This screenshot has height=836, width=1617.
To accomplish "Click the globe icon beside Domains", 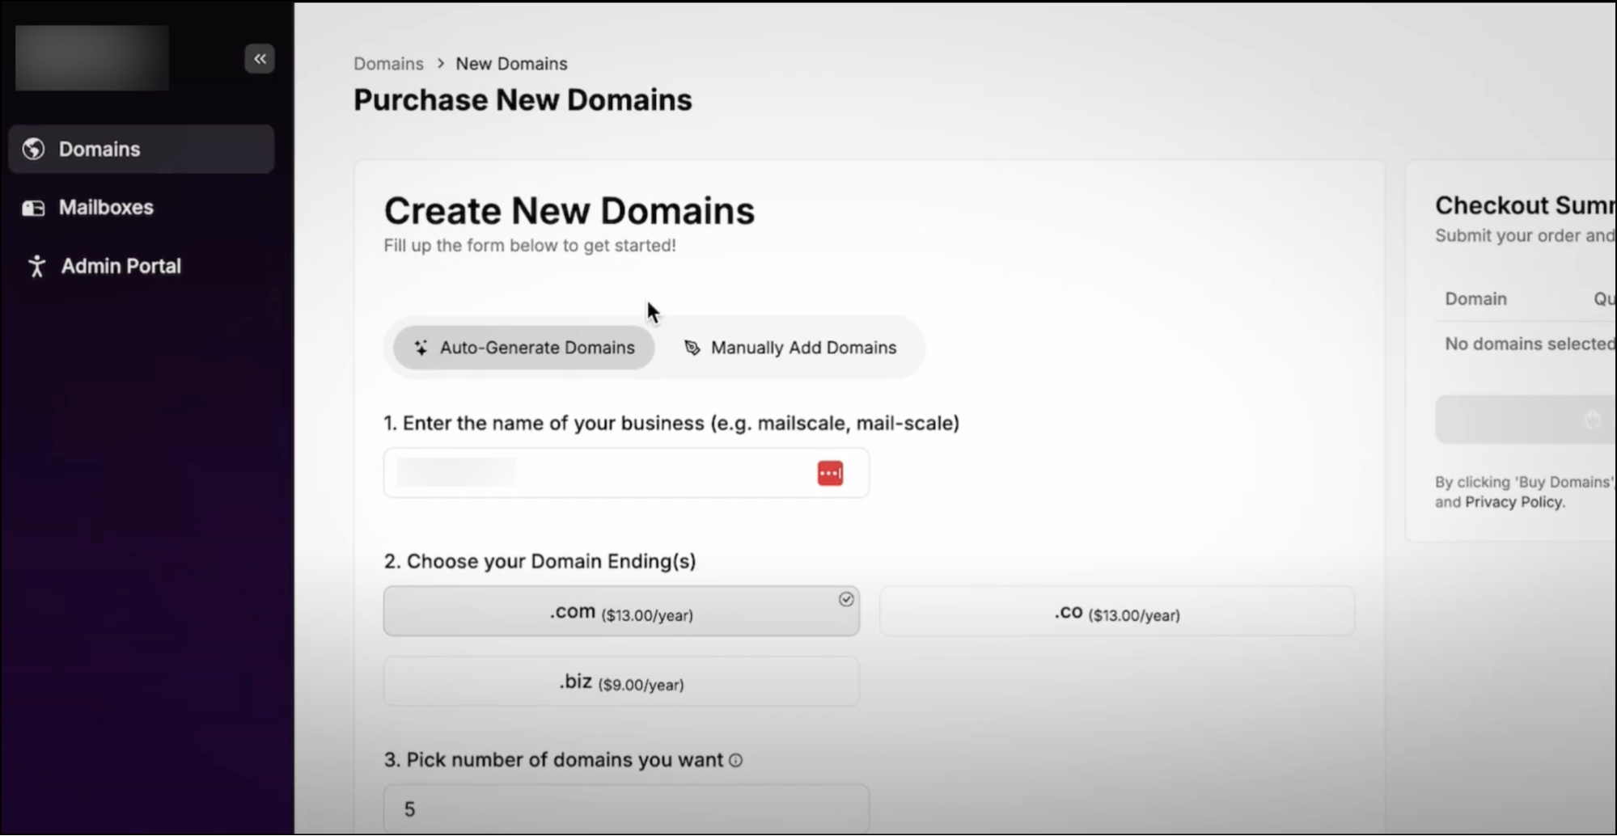I will tap(33, 149).
